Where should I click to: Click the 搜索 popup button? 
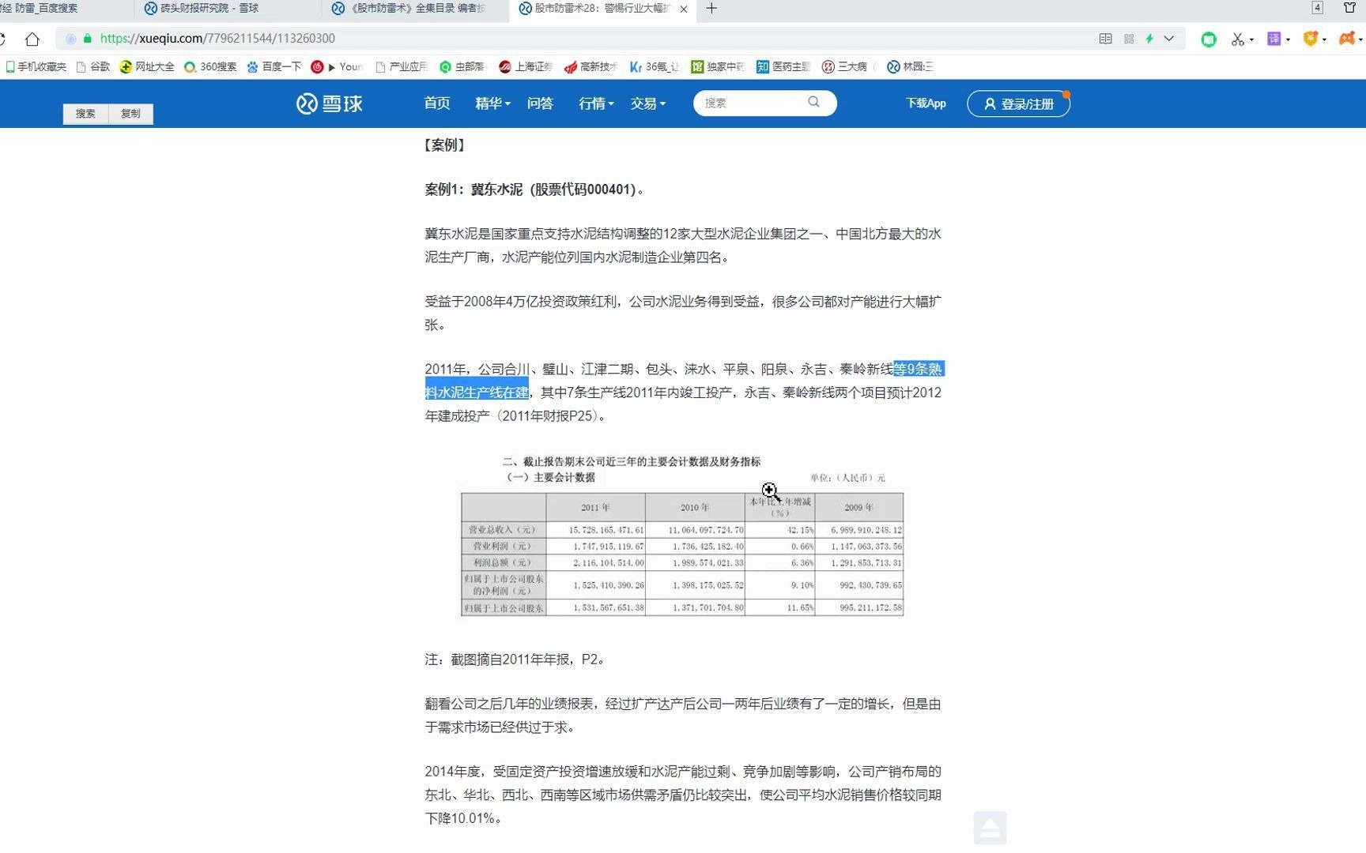pos(85,114)
